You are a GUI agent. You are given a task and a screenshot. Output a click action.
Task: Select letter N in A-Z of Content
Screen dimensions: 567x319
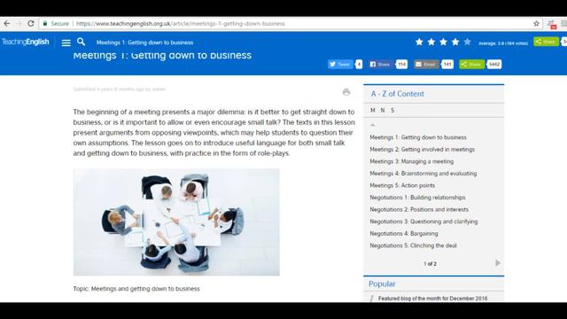[383, 110]
